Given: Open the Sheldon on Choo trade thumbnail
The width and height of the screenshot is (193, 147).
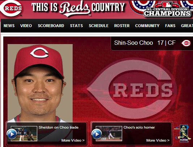Looking at the screenshot, I should coord(24,134).
